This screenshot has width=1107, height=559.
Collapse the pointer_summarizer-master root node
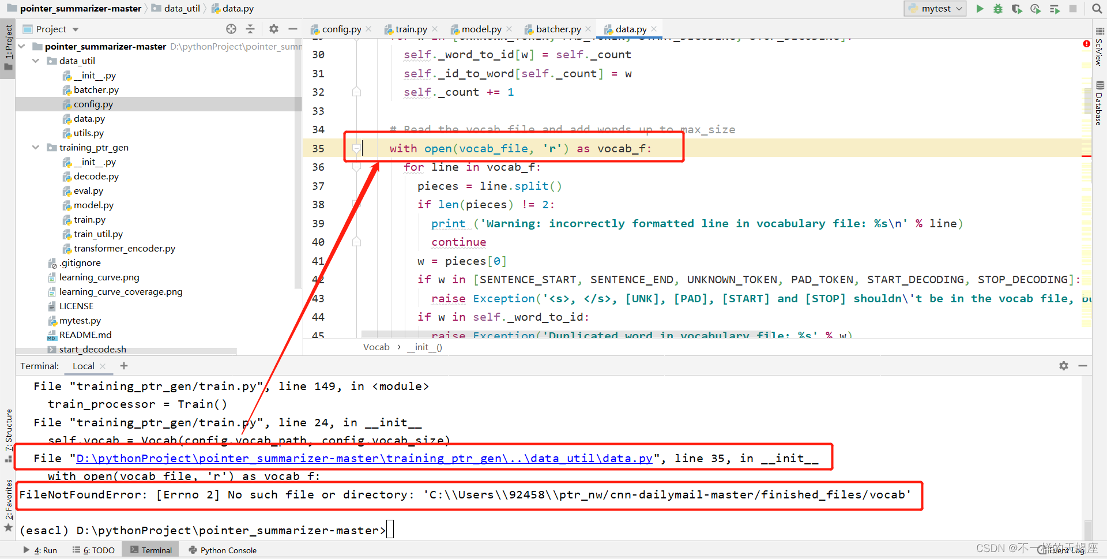point(22,46)
